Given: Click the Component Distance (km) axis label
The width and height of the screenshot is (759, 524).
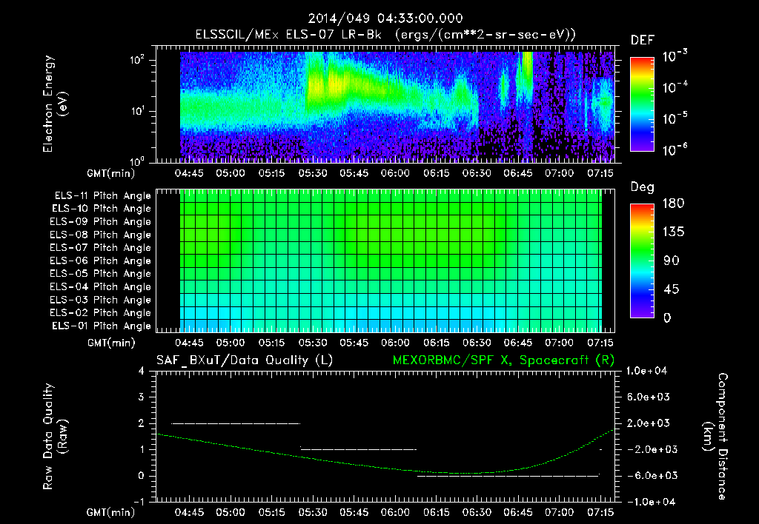Looking at the screenshot, I should click(715, 437).
